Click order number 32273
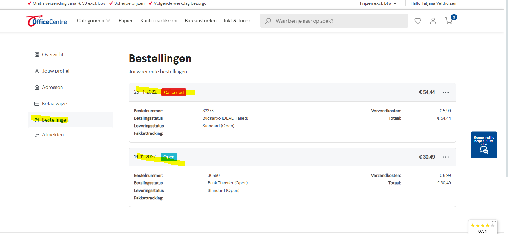 [208, 111]
